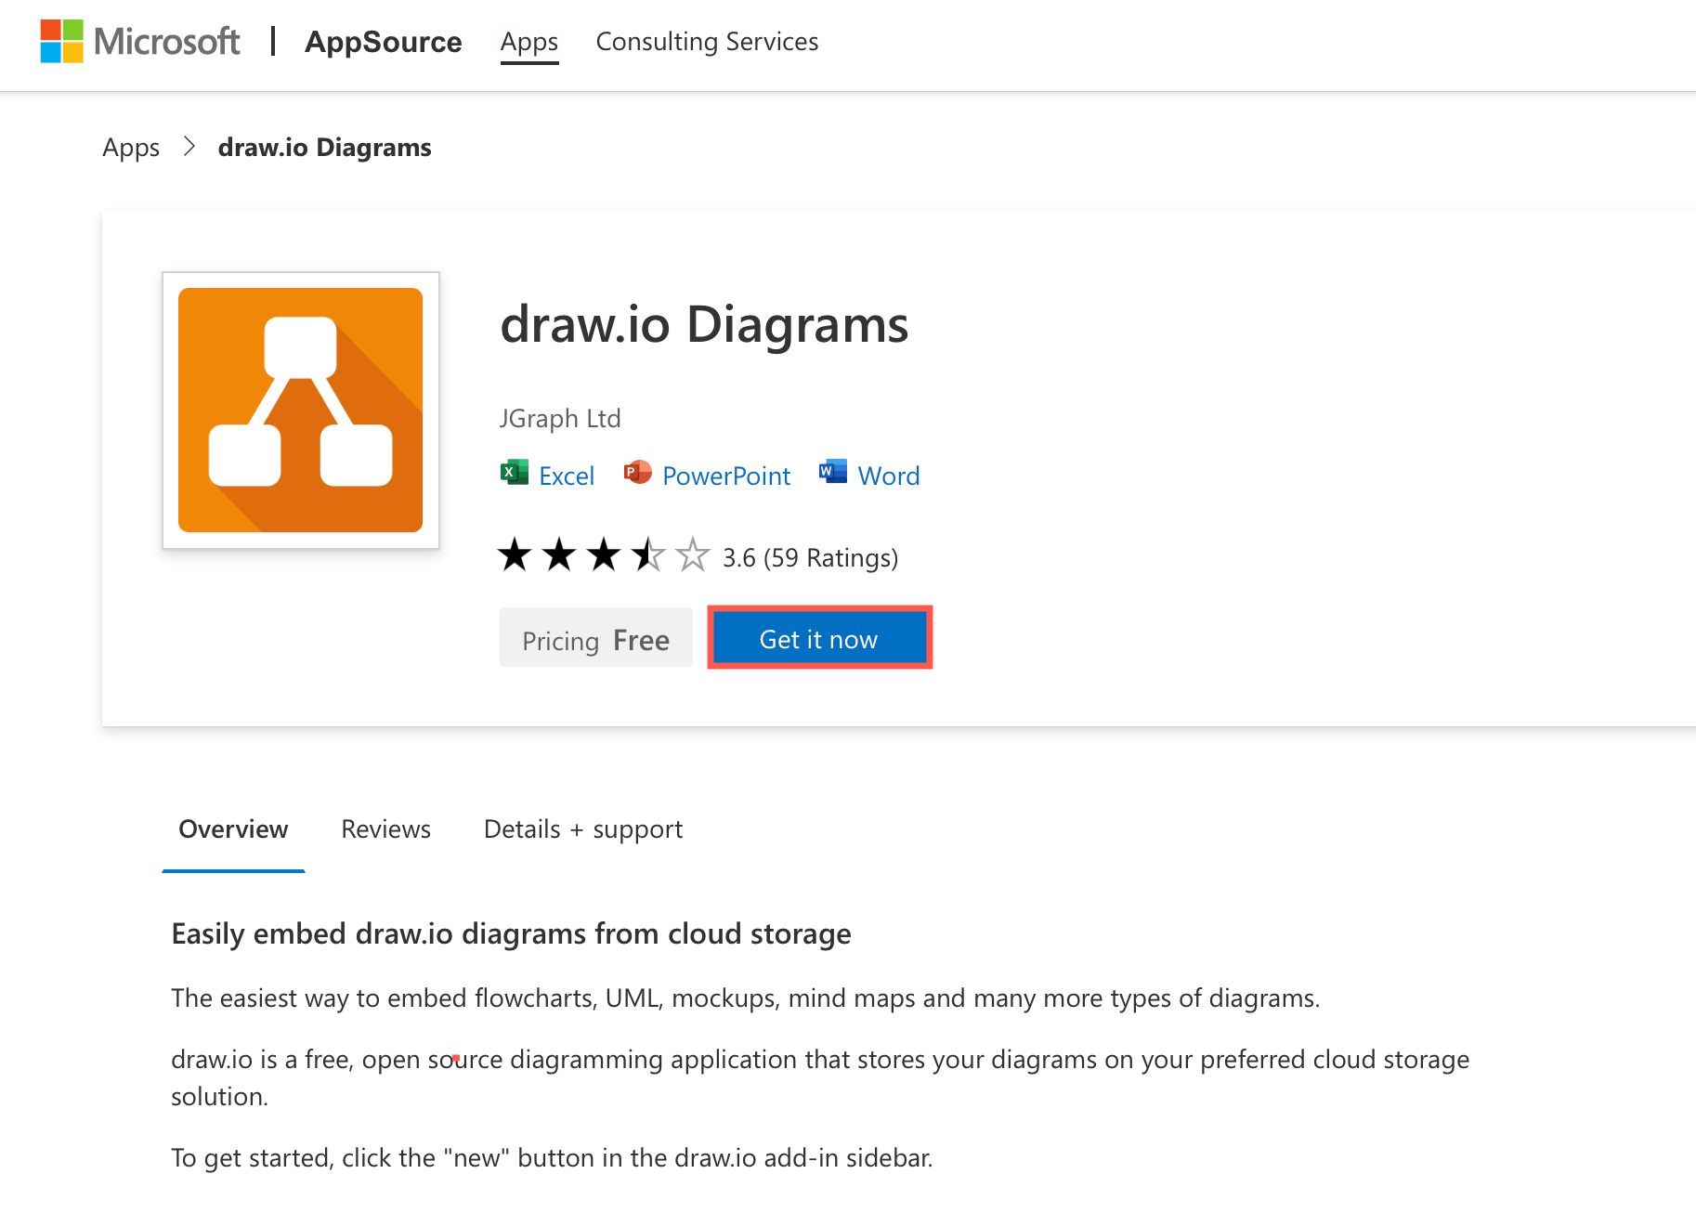Select the Overview tab
Image resolution: width=1696 pixels, height=1213 pixels.
click(233, 828)
